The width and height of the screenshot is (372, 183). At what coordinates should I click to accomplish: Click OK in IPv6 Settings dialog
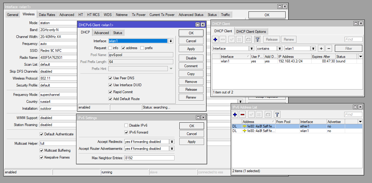click(192, 126)
